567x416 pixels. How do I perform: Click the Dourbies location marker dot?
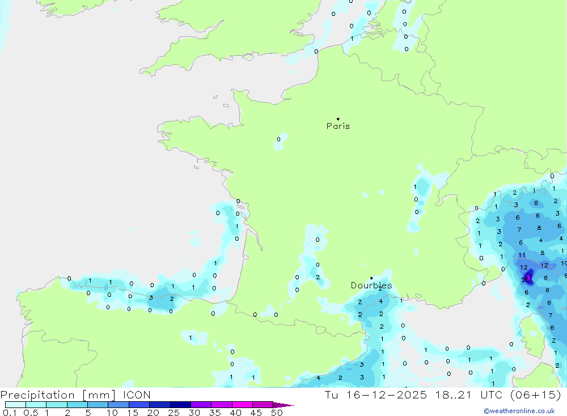371,278
